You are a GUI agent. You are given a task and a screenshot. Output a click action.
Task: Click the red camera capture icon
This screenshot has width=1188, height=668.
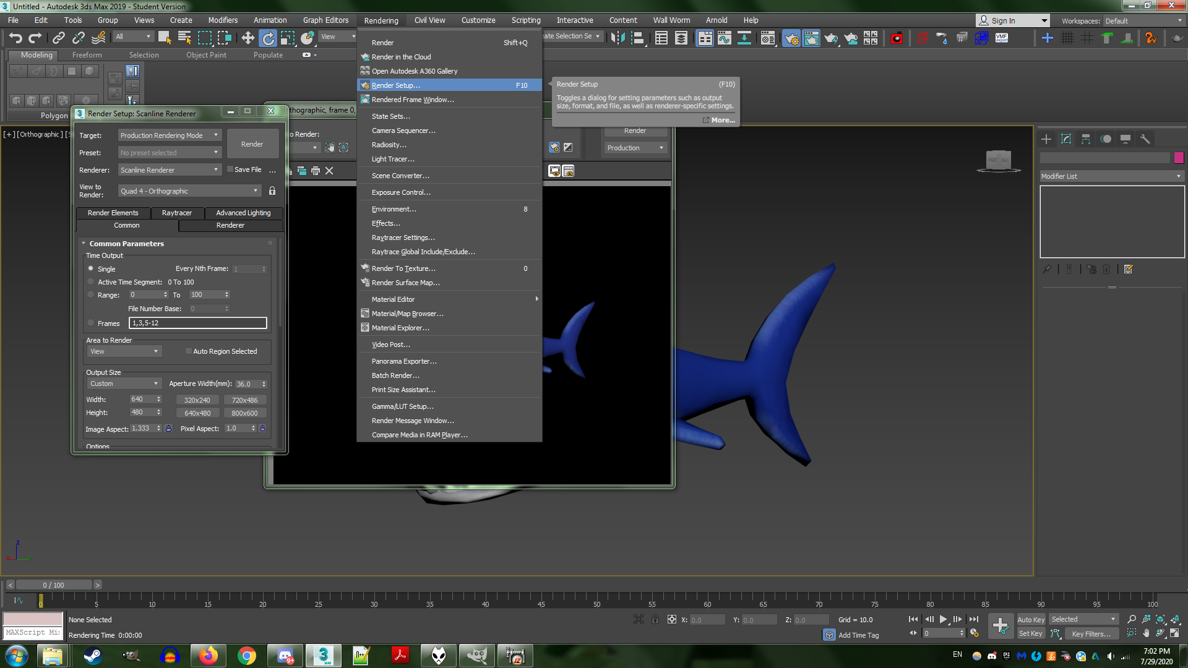(896, 38)
